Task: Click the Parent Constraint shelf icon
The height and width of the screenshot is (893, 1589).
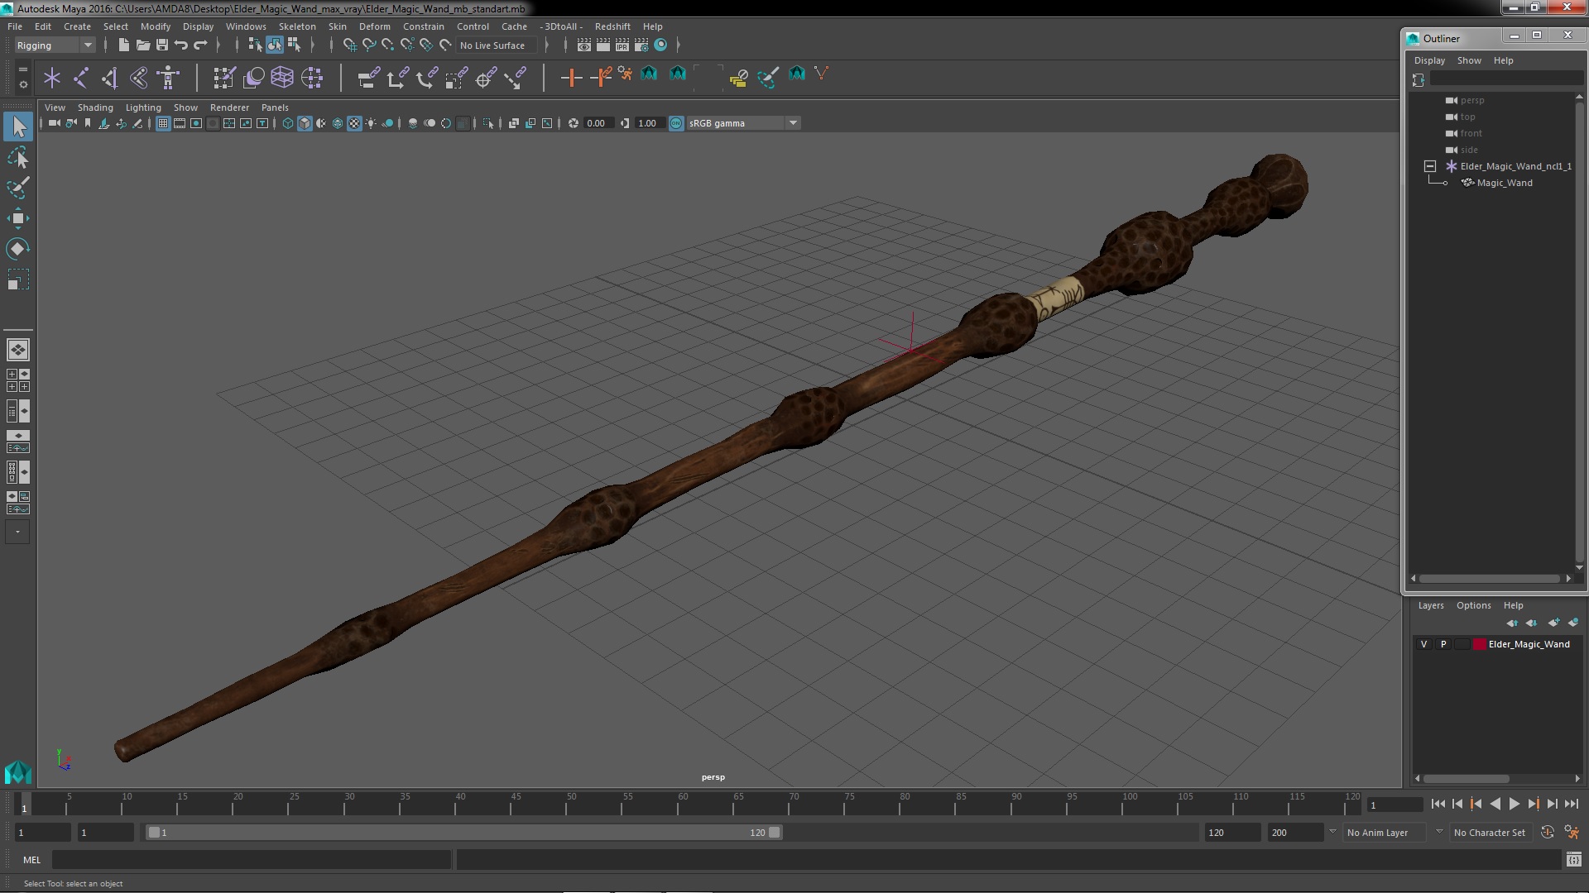Action: [x=368, y=79]
